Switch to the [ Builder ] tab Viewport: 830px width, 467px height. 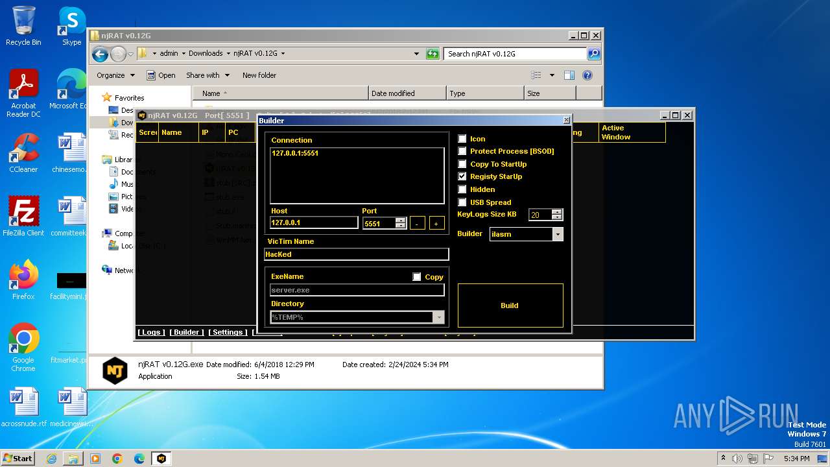[187, 332]
